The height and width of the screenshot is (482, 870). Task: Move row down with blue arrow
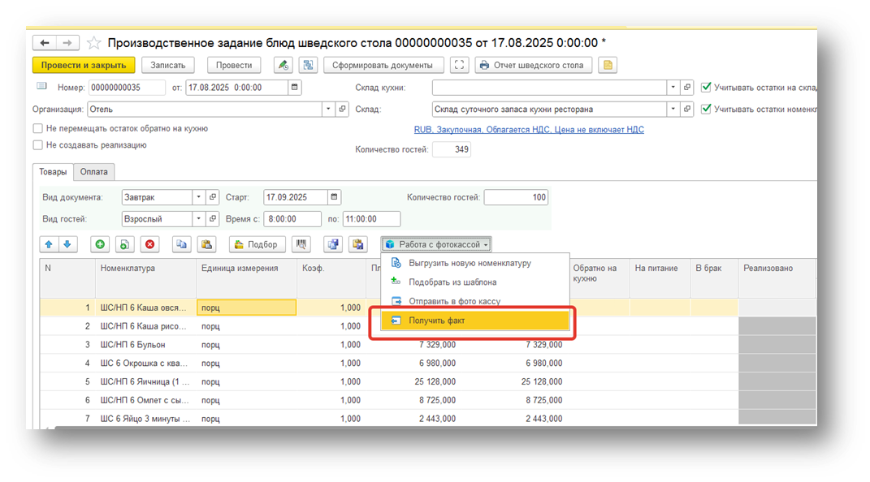[x=67, y=244]
